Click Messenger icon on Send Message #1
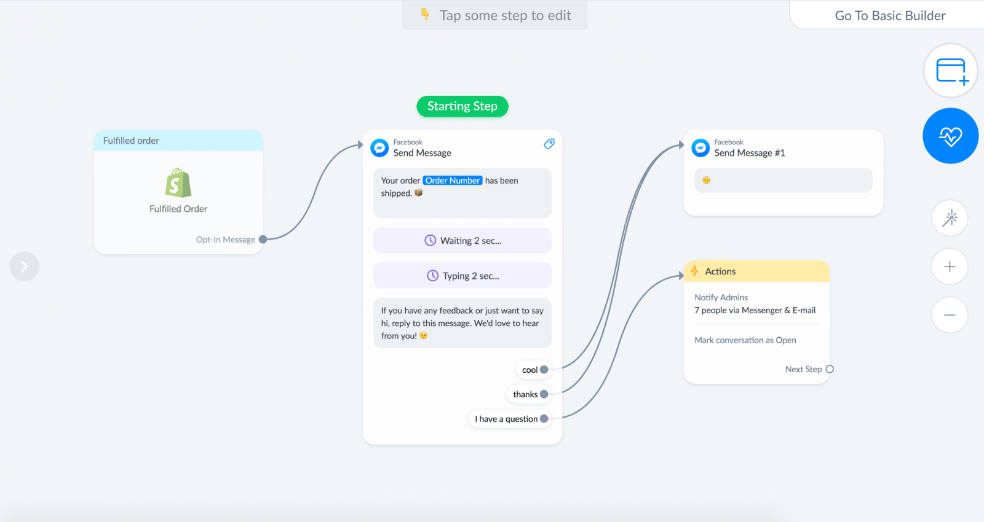Image resolution: width=984 pixels, height=522 pixels. (x=700, y=148)
